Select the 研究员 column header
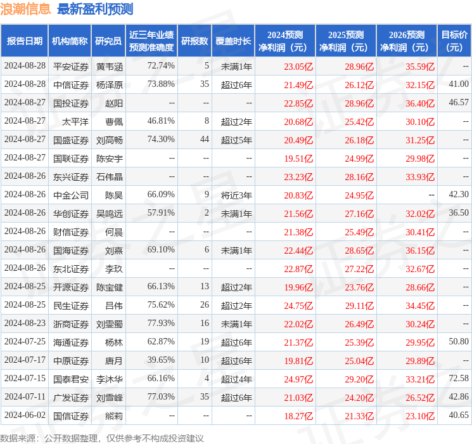472x444 pixels. point(108,41)
